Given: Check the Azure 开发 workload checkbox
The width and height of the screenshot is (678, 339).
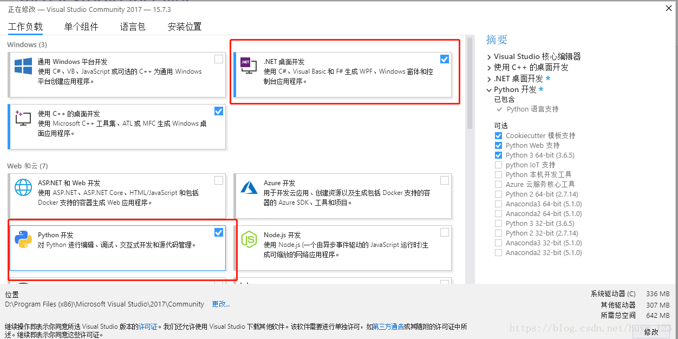Looking at the screenshot, I should pyautogui.click(x=445, y=180).
